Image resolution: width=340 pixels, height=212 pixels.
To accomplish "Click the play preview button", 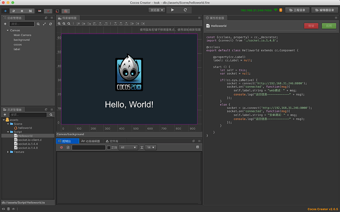I will coord(172,9).
